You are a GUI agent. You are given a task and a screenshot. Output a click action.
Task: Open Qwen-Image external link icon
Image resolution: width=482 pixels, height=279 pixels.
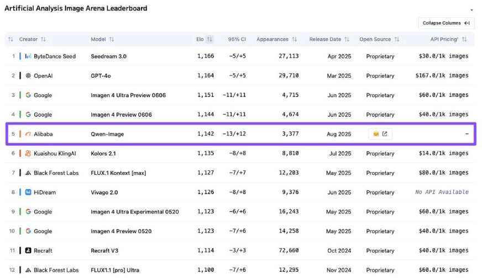point(385,133)
